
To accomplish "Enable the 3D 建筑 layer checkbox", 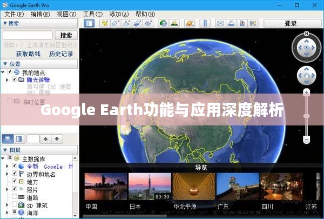I will click(x=15, y=204).
